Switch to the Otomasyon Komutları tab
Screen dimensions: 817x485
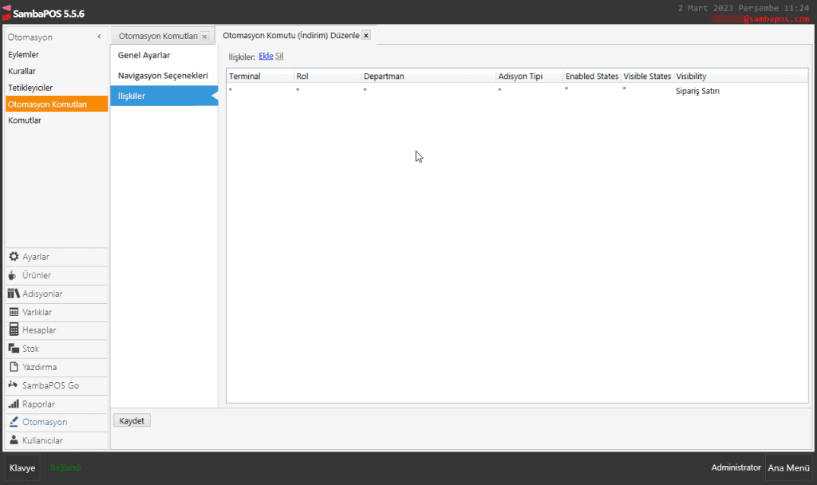coord(157,37)
